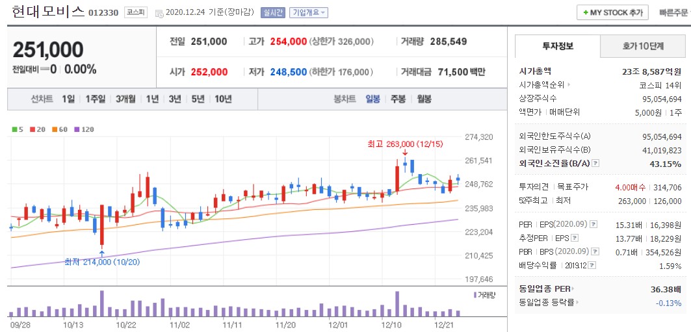Click the plus icon in MY STOCK 추가
The image size is (691, 332).
click(x=586, y=13)
